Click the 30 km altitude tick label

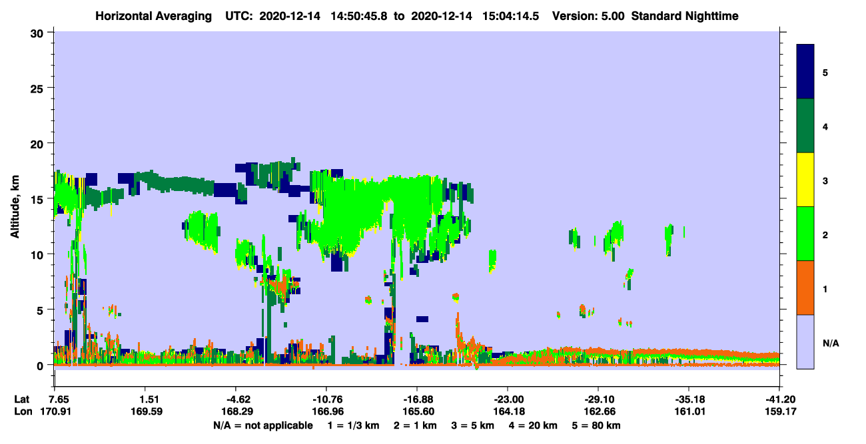coord(38,33)
